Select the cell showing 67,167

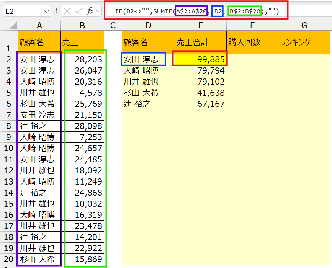tap(201, 104)
